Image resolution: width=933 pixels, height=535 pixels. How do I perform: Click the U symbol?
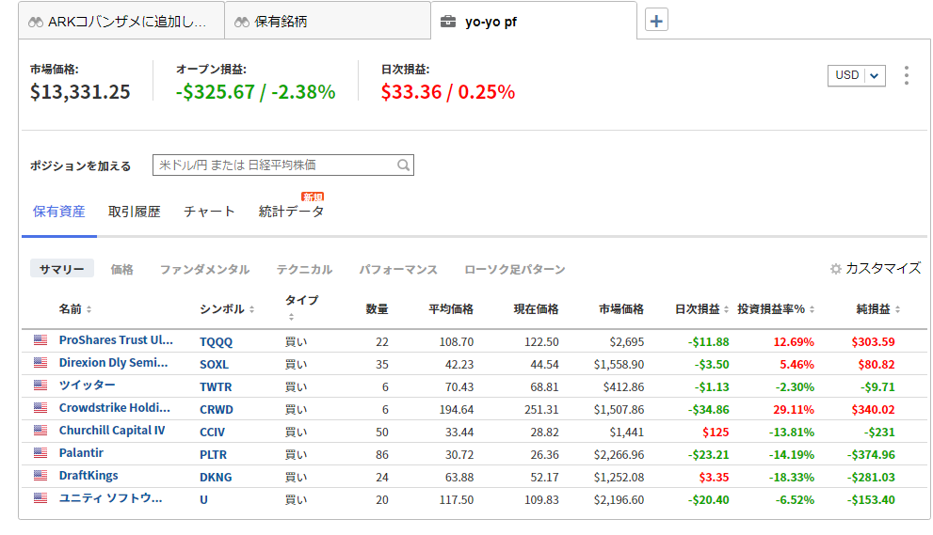[203, 500]
